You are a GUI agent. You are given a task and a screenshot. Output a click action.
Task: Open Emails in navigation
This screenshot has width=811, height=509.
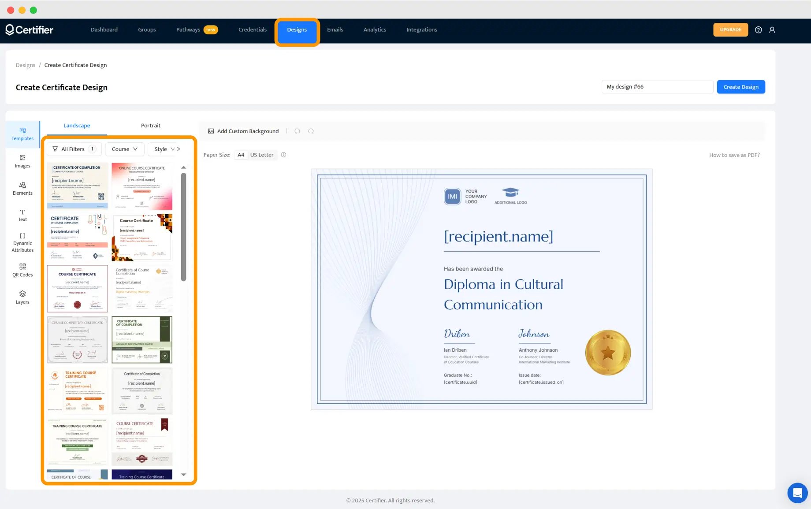335,30
